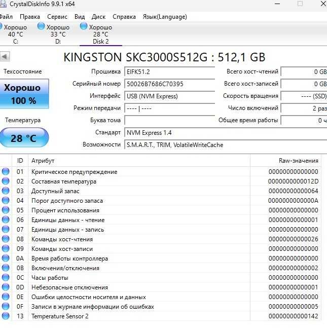Select the Критическое предупреждение attribute name
The width and height of the screenshot is (327, 331).
coord(75,172)
